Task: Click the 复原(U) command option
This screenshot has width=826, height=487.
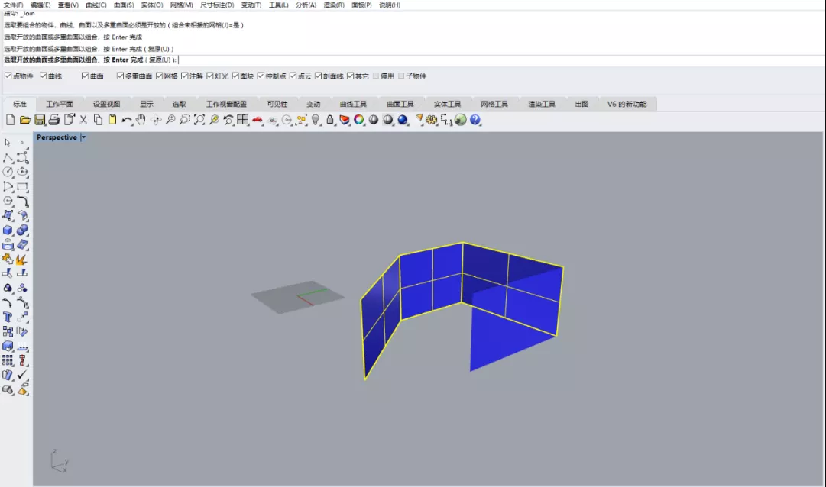Action: pyautogui.click(x=160, y=60)
